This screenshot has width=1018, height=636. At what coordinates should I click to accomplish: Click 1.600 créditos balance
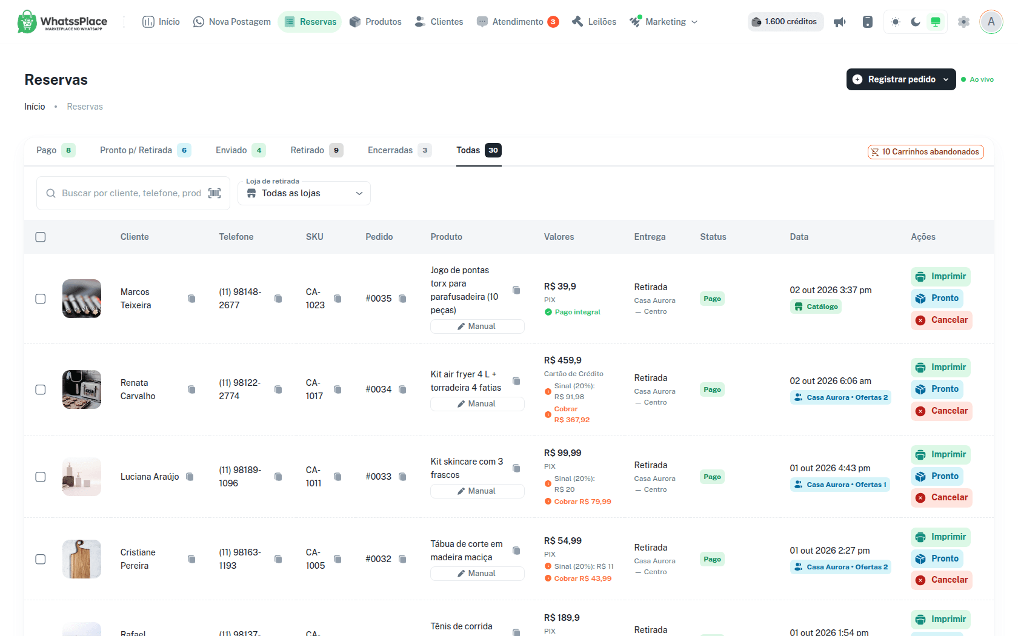pos(785,22)
